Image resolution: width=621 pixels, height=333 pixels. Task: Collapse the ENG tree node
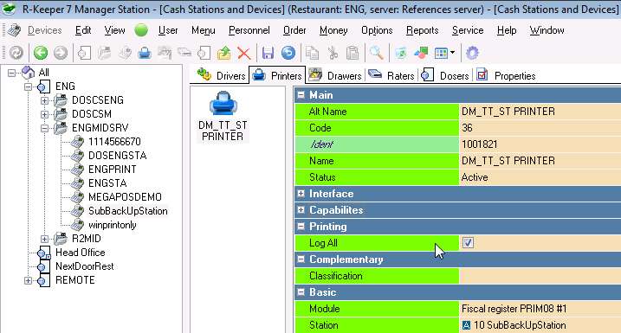(x=28, y=86)
